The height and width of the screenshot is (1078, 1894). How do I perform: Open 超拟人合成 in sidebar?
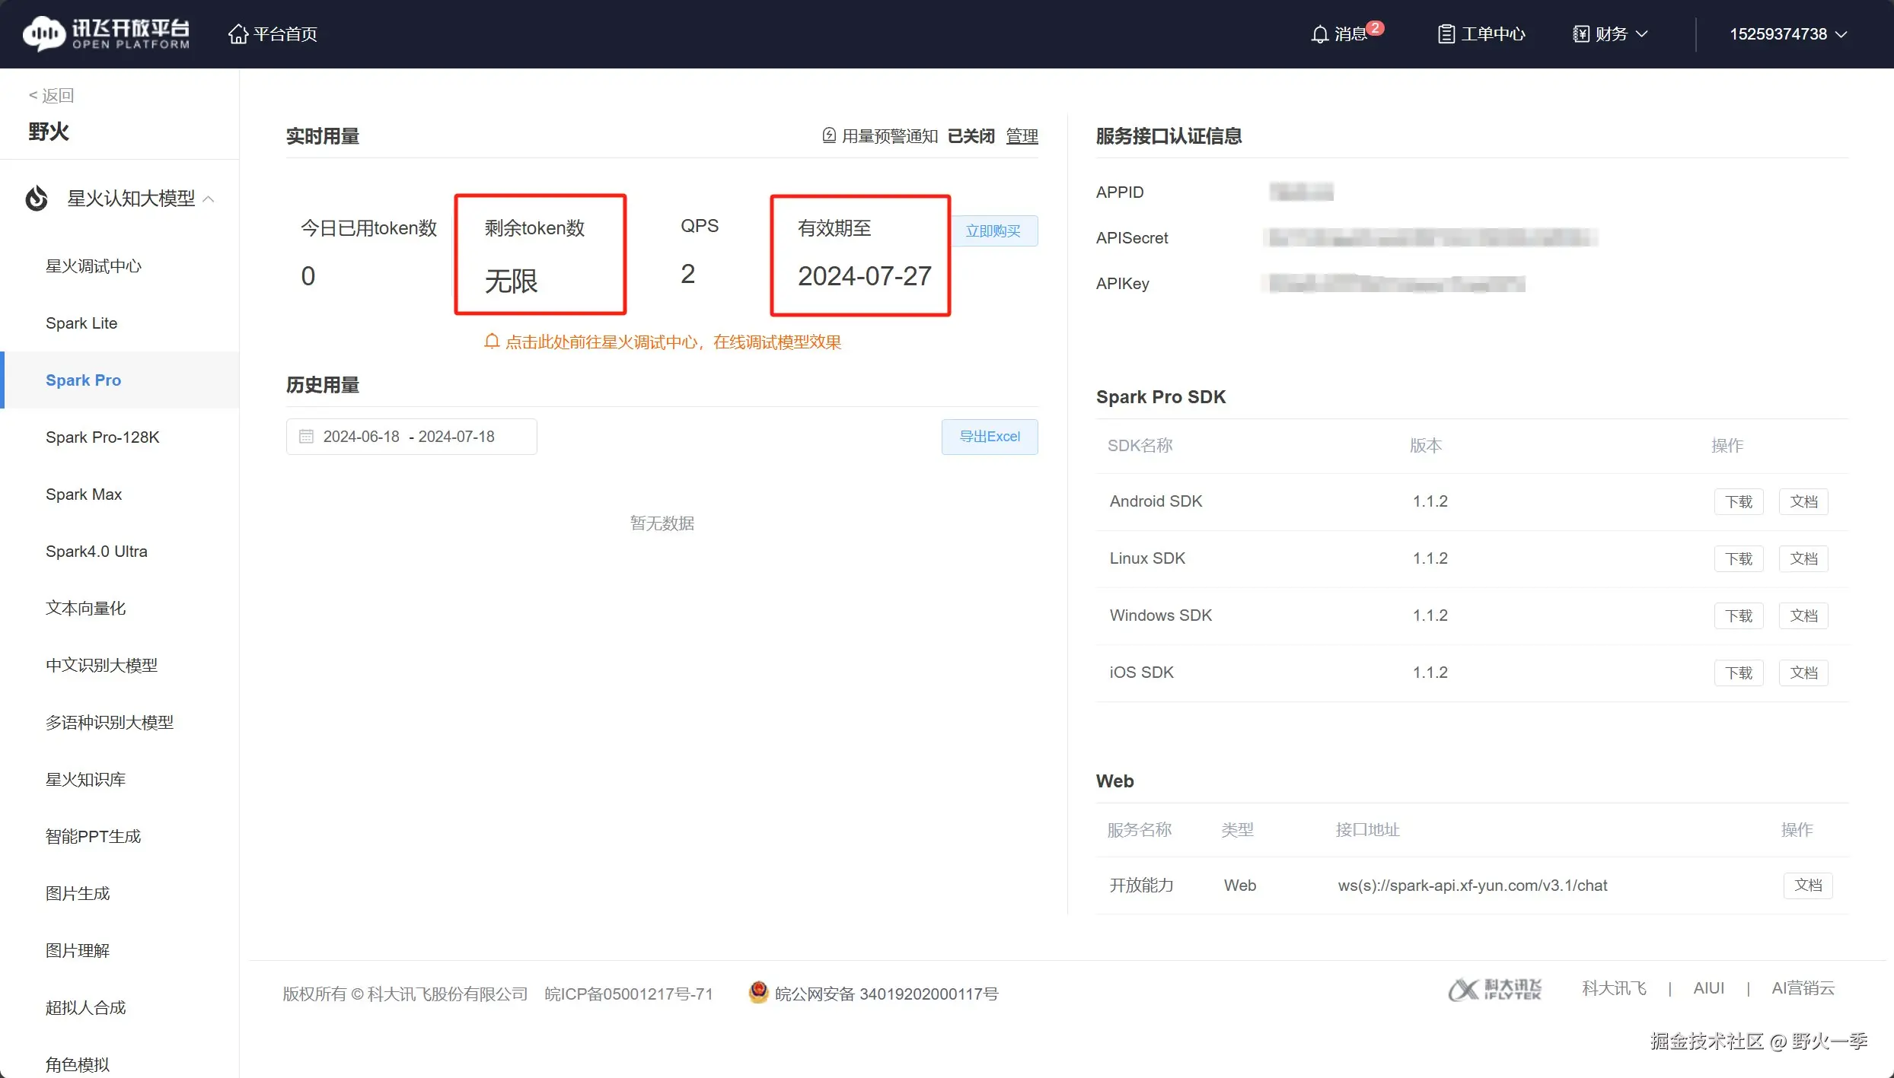pos(86,1008)
